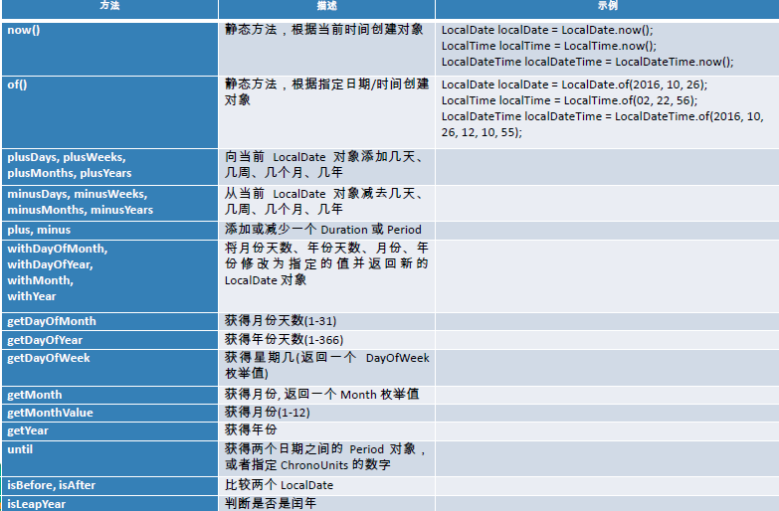Click the 示例 column header
779x511 pixels.
pyautogui.click(x=607, y=9)
